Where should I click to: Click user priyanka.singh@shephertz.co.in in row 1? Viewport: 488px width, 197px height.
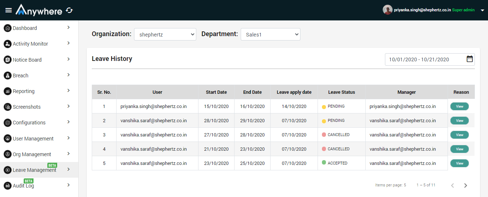point(154,106)
